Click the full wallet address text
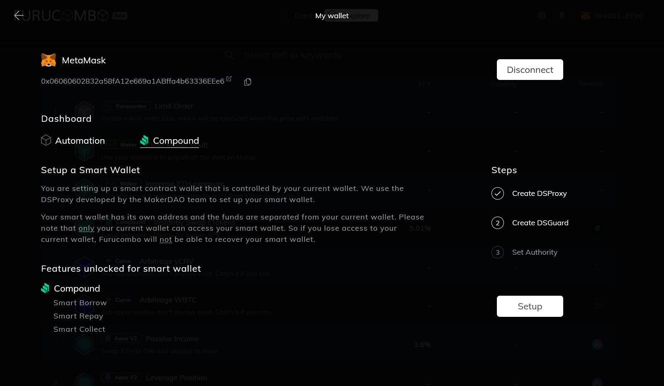 pyautogui.click(x=133, y=81)
